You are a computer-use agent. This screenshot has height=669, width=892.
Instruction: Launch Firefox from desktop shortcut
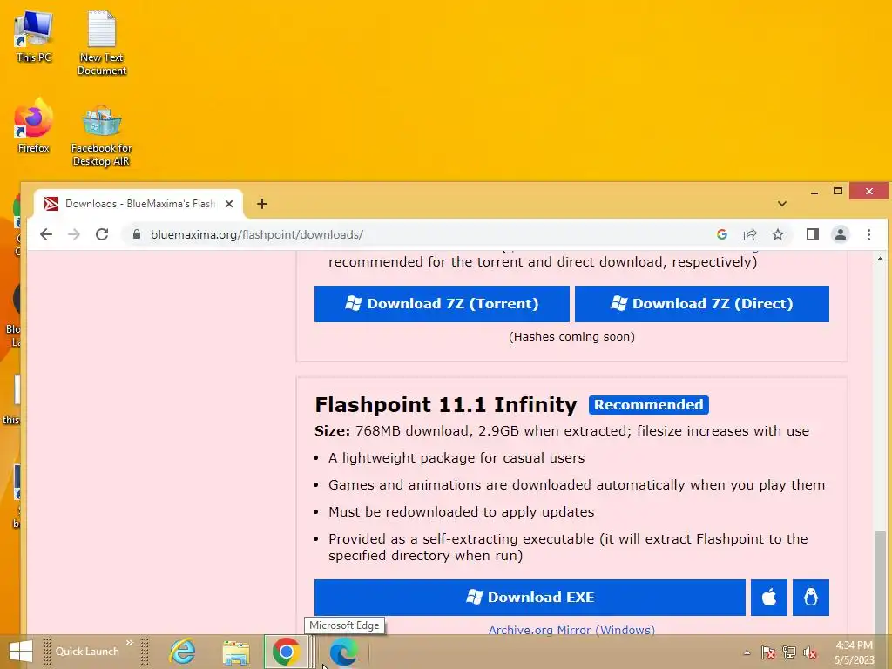(x=34, y=126)
